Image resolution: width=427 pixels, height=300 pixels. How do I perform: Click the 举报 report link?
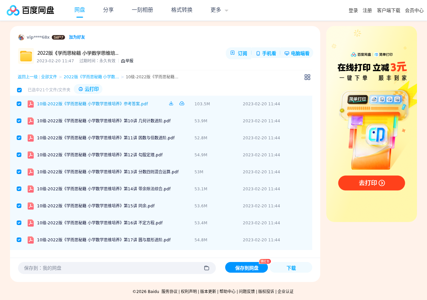click(127, 61)
